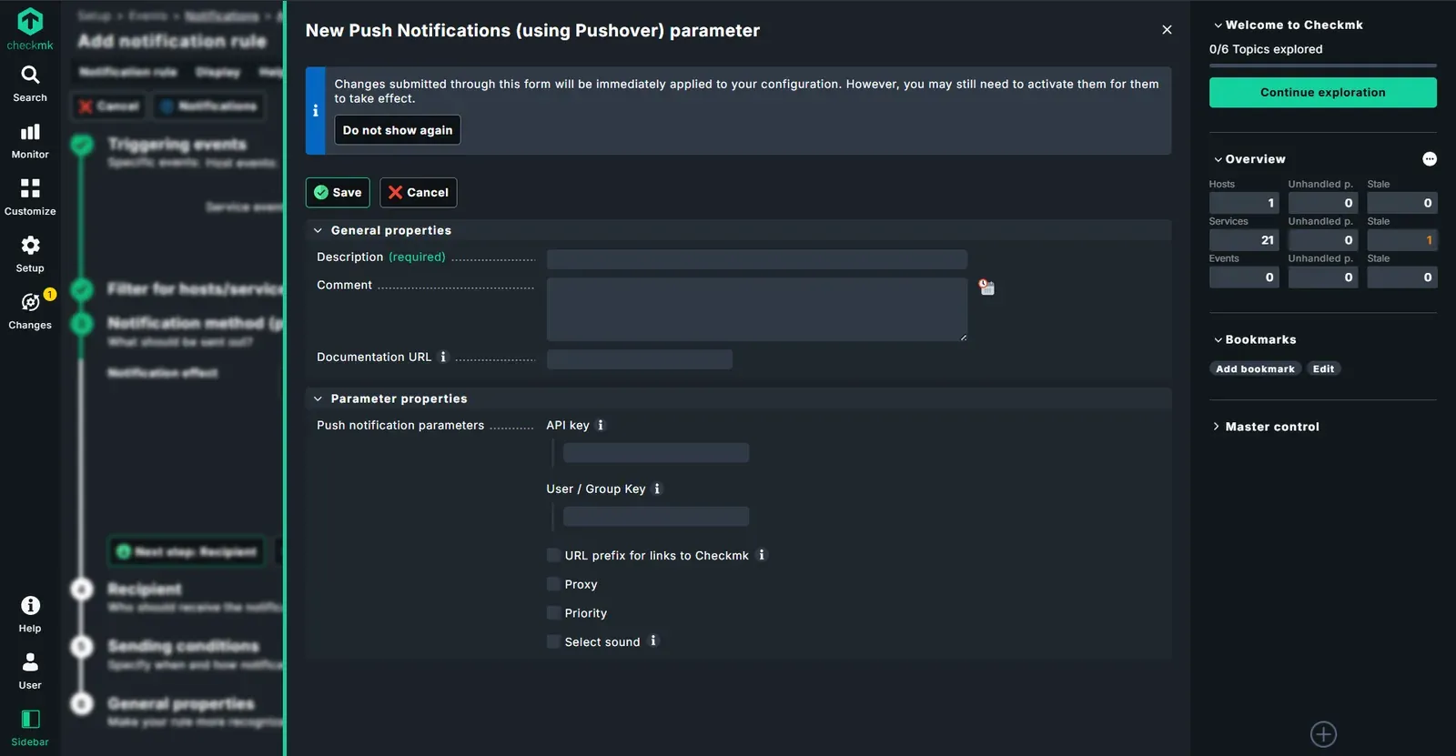Show info for URL prefix option

coord(762,555)
